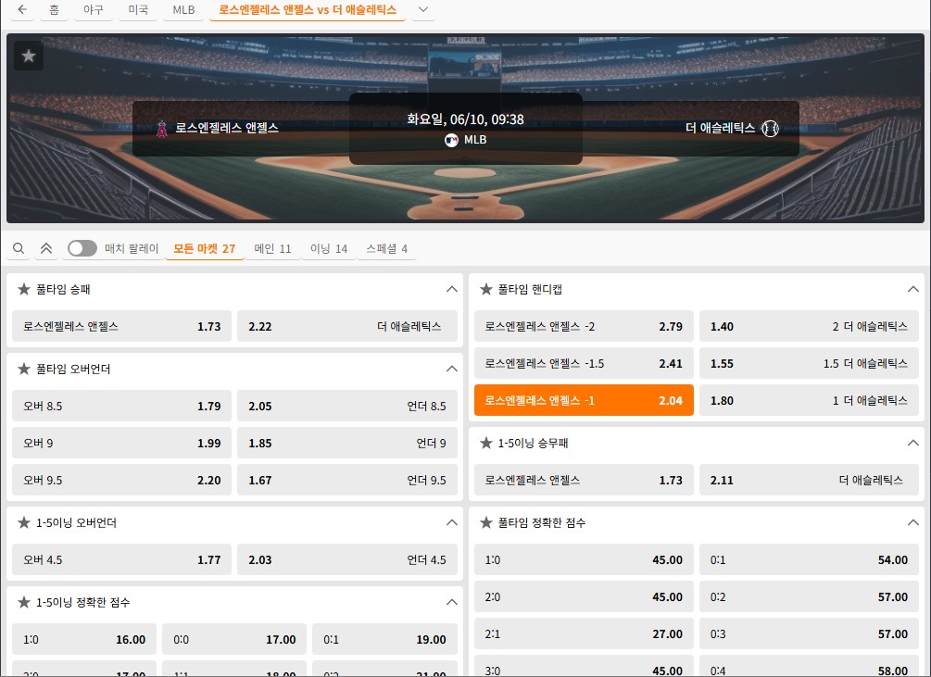The image size is (931, 677).
Task: Select 1 더 애슬레틱스 handicap at 1.80
Action: click(x=809, y=400)
